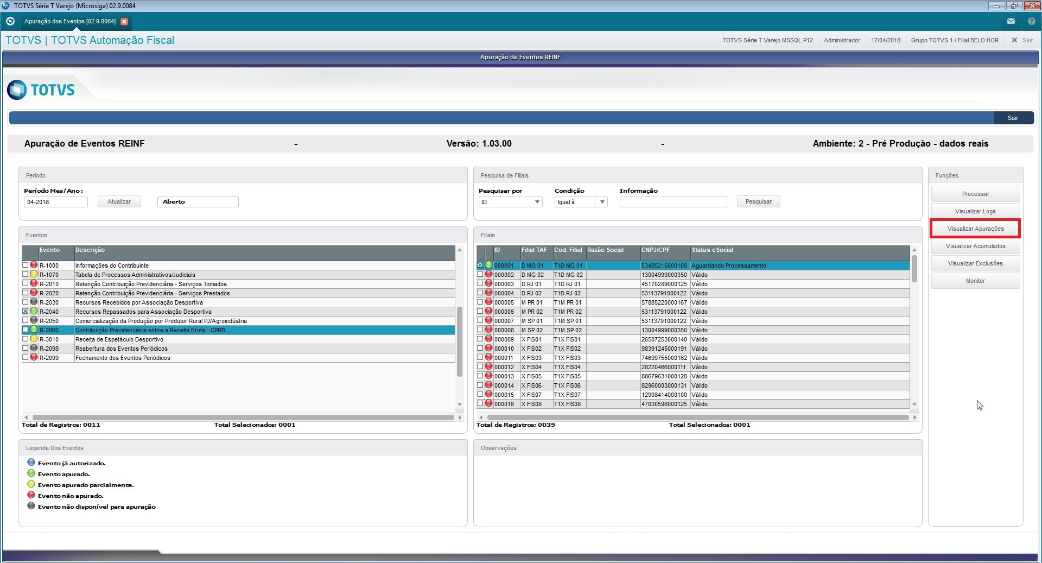
Task: Click the green status icon of R-2060
Action: click(34, 330)
